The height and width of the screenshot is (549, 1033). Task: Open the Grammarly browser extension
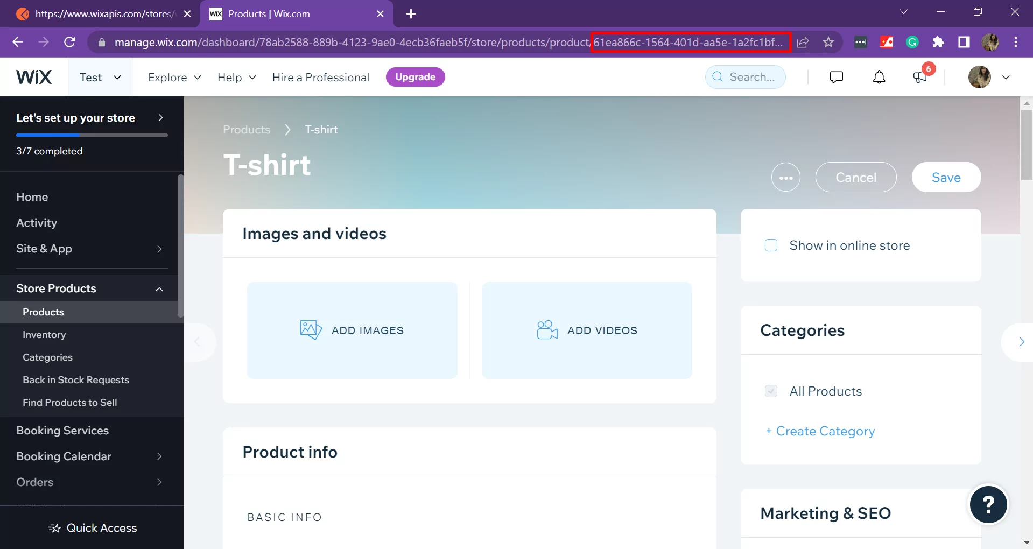pyautogui.click(x=912, y=42)
